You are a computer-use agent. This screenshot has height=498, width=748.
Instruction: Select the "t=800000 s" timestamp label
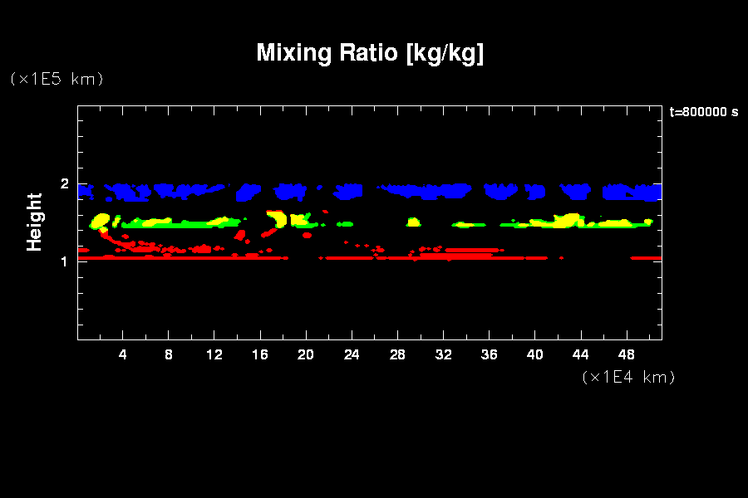point(703,112)
